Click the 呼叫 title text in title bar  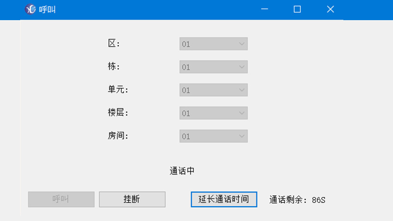click(x=47, y=9)
